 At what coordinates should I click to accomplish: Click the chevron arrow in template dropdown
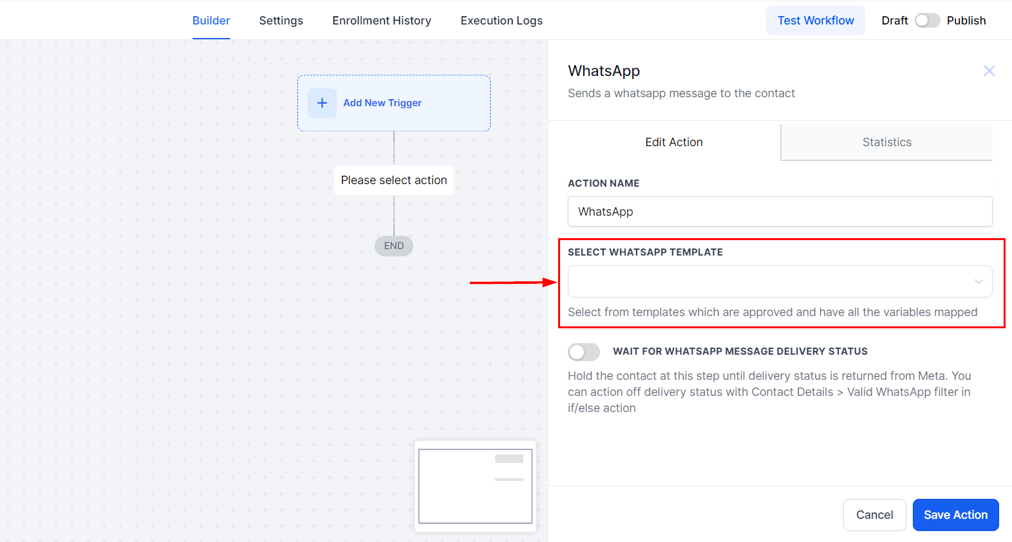[x=978, y=281]
